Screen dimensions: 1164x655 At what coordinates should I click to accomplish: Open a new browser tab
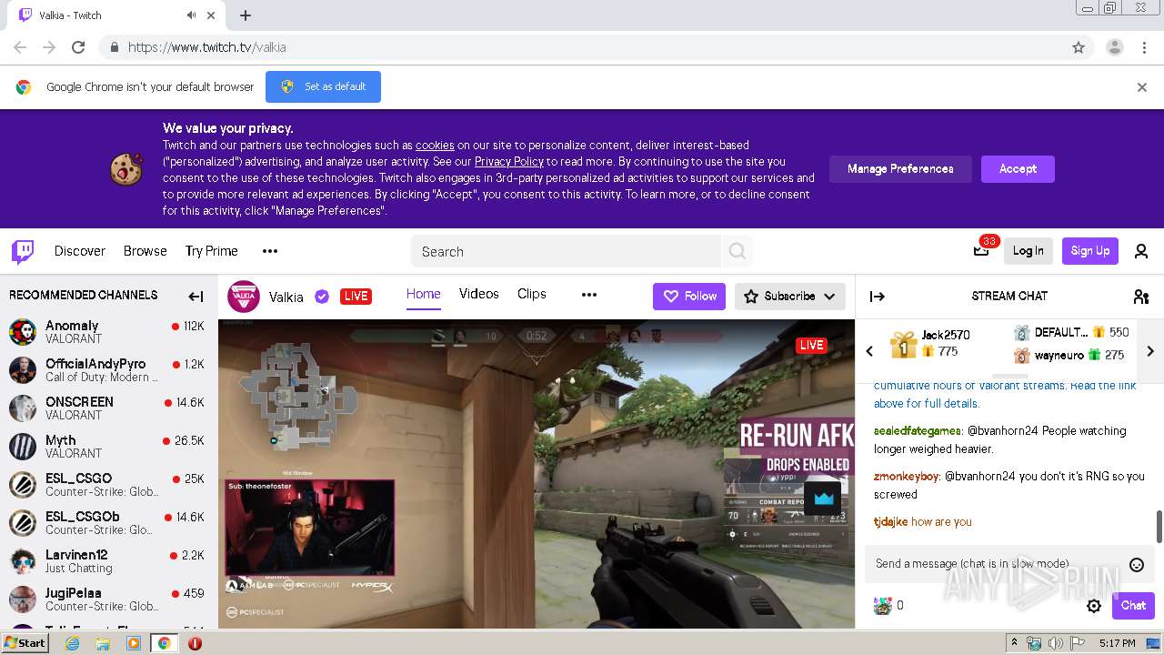246,15
